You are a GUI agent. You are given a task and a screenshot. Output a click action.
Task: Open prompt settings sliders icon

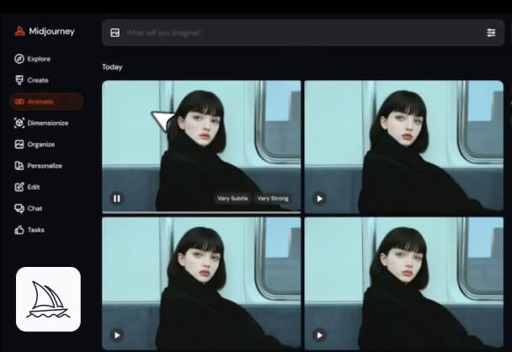pos(491,33)
